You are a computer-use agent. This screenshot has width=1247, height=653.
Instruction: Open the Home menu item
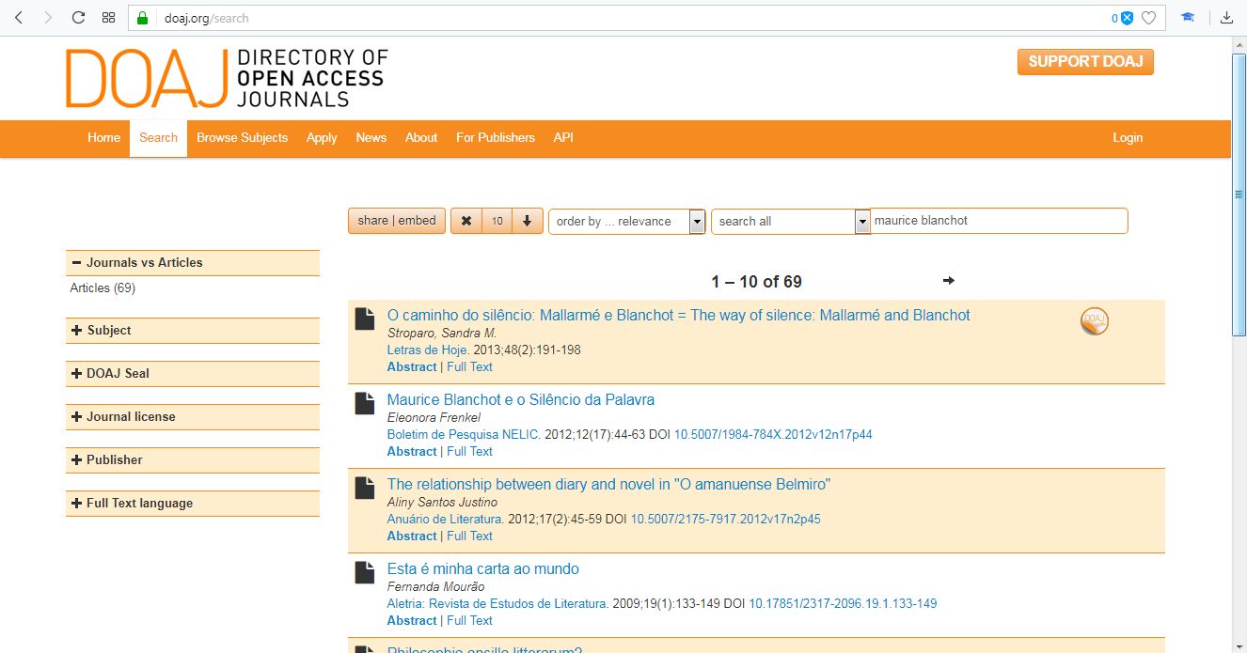[103, 137]
